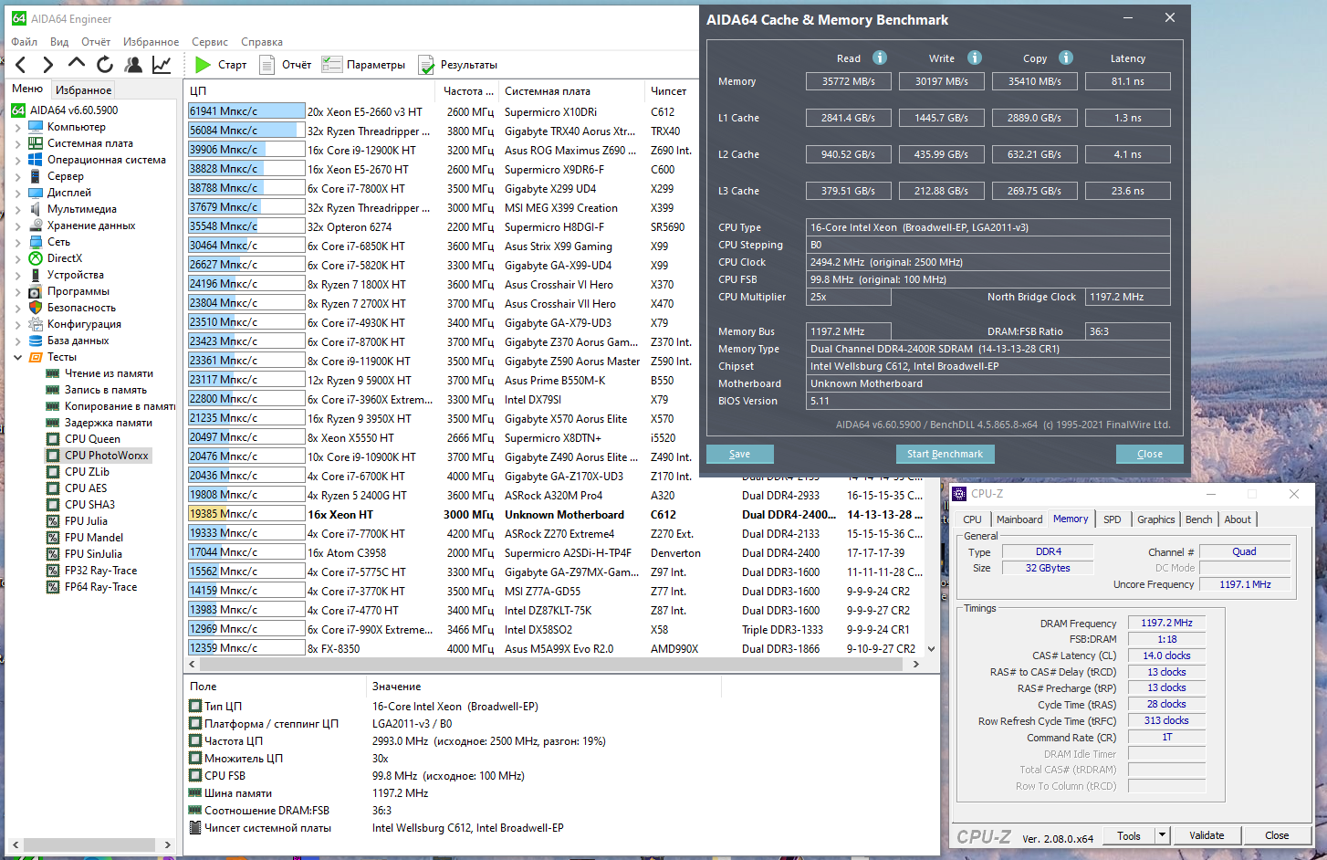Open the Файл menu
This screenshot has width=1327, height=860.
click(25, 42)
